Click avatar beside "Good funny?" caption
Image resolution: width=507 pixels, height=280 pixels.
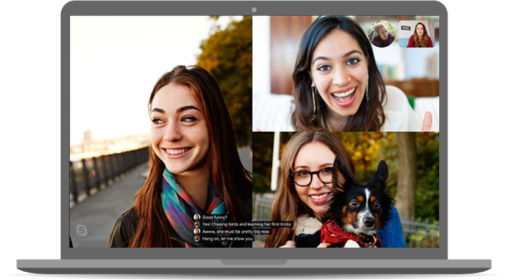[197, 217]
